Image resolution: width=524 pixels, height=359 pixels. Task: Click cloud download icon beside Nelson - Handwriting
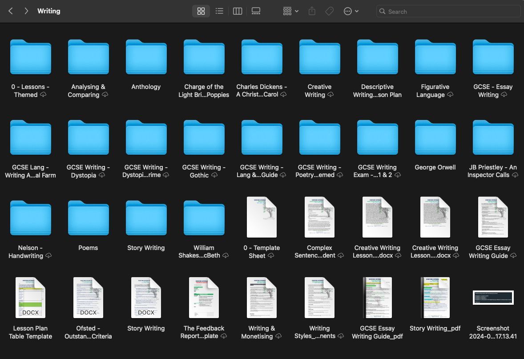pyautogui.click(x=49, y=255)
